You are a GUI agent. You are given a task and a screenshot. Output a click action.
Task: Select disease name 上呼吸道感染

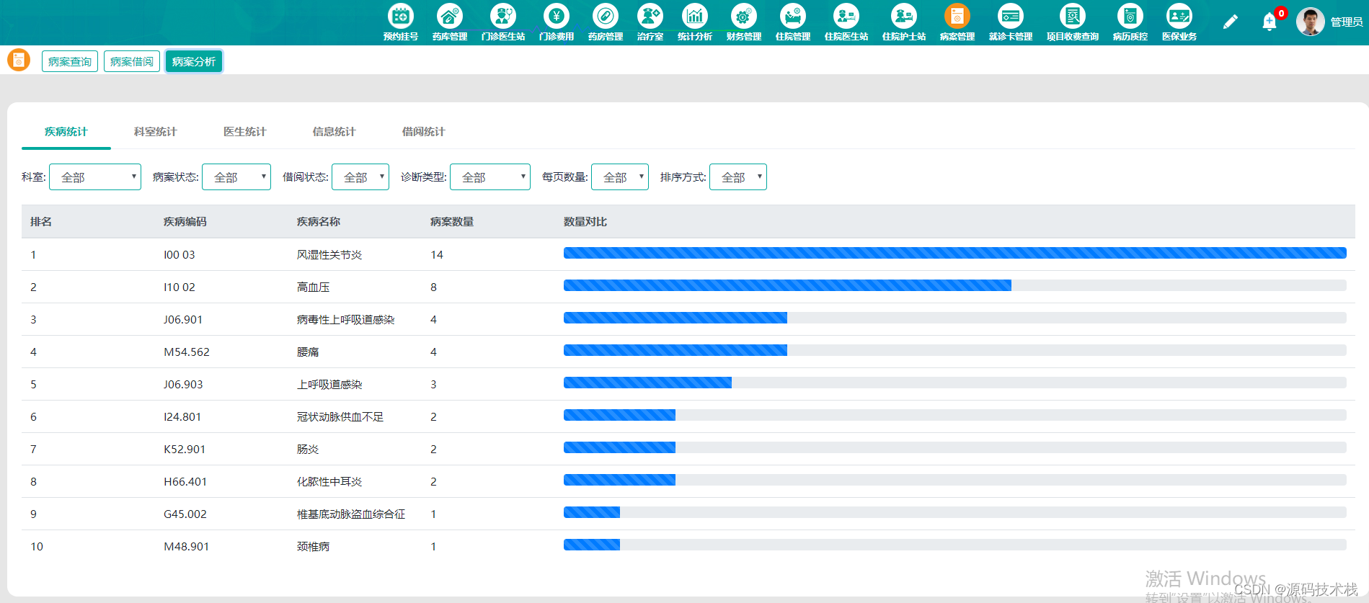[329, 385]
